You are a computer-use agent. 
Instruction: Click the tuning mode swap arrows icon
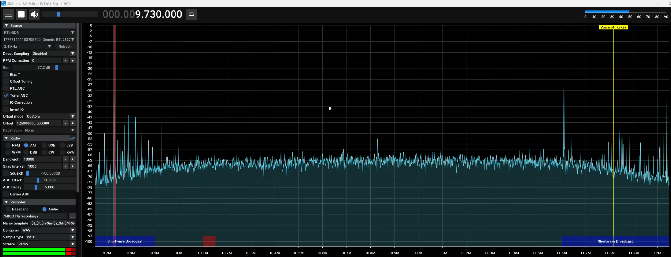click(x=192, y=14)
